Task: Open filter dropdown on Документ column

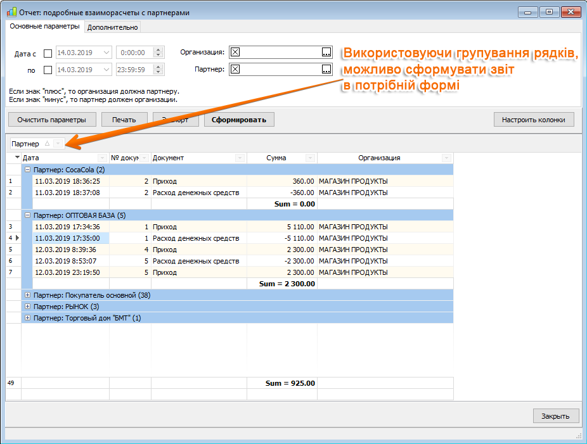Action: click(240, 158)
